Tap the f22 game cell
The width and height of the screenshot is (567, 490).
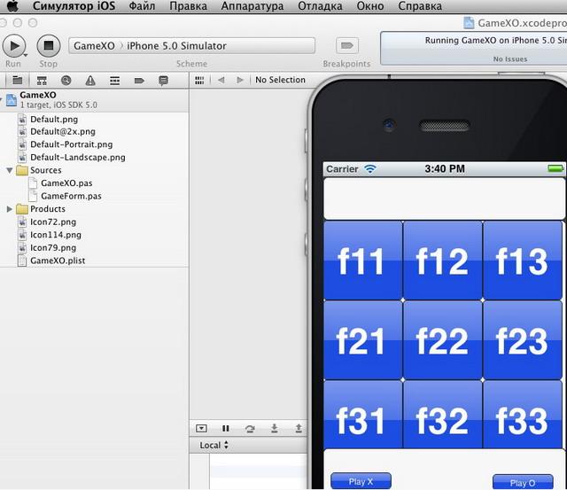point(442,340)
